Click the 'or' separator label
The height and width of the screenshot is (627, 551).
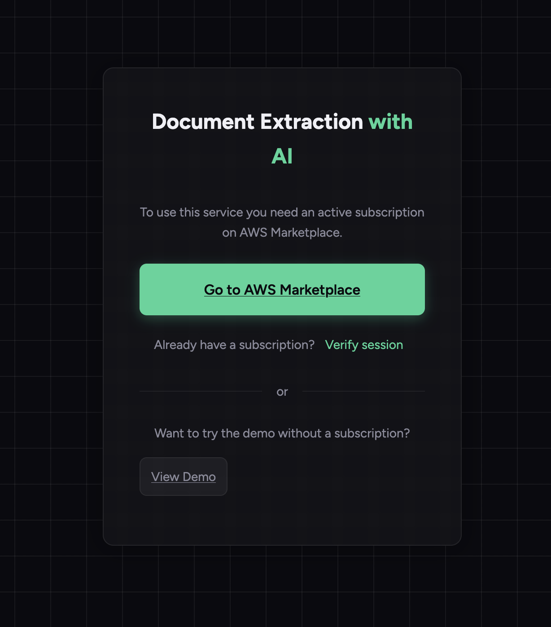click(282, 392)
